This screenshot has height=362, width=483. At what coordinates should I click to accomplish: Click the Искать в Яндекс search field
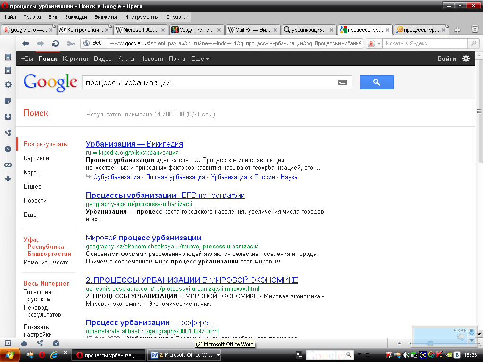pos(425,43)
